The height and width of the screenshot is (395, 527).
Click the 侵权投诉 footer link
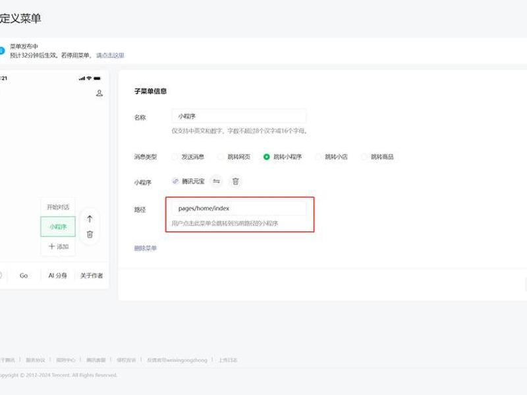pyautogui.click(x=126, y=360)
